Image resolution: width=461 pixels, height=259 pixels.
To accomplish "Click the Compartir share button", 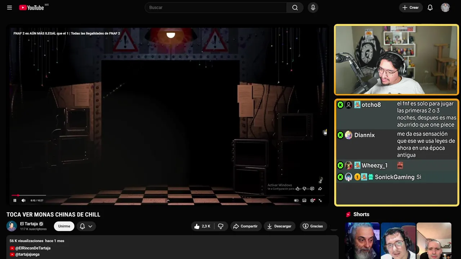I will click(246, 226).
